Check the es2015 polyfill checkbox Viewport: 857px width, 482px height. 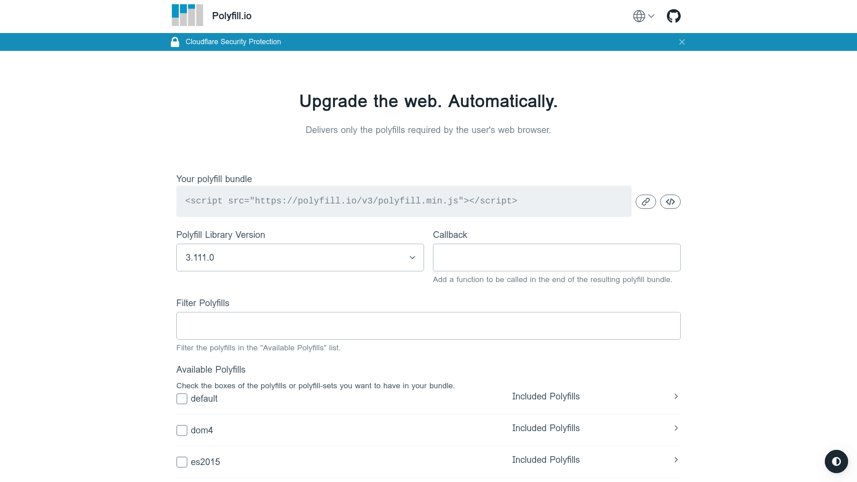(182, 462)
